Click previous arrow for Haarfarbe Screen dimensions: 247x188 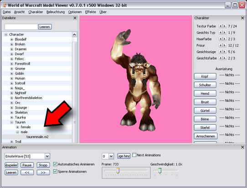(x=221, y=39)
